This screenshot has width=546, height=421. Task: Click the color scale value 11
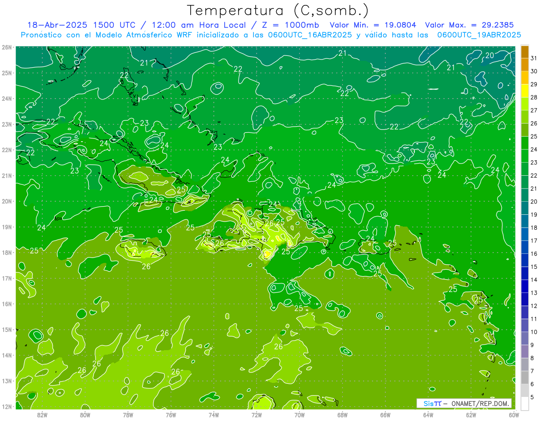(x=534, y=318)
